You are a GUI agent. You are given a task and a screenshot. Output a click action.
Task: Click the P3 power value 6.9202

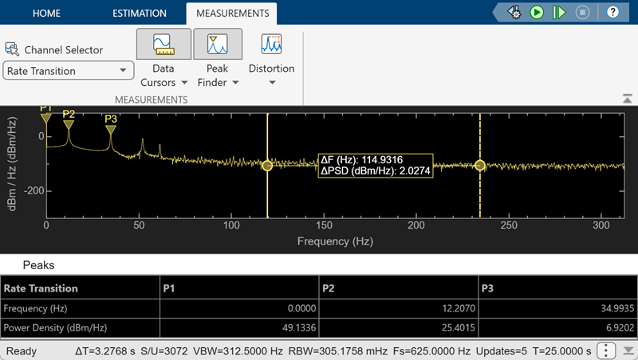620,327
